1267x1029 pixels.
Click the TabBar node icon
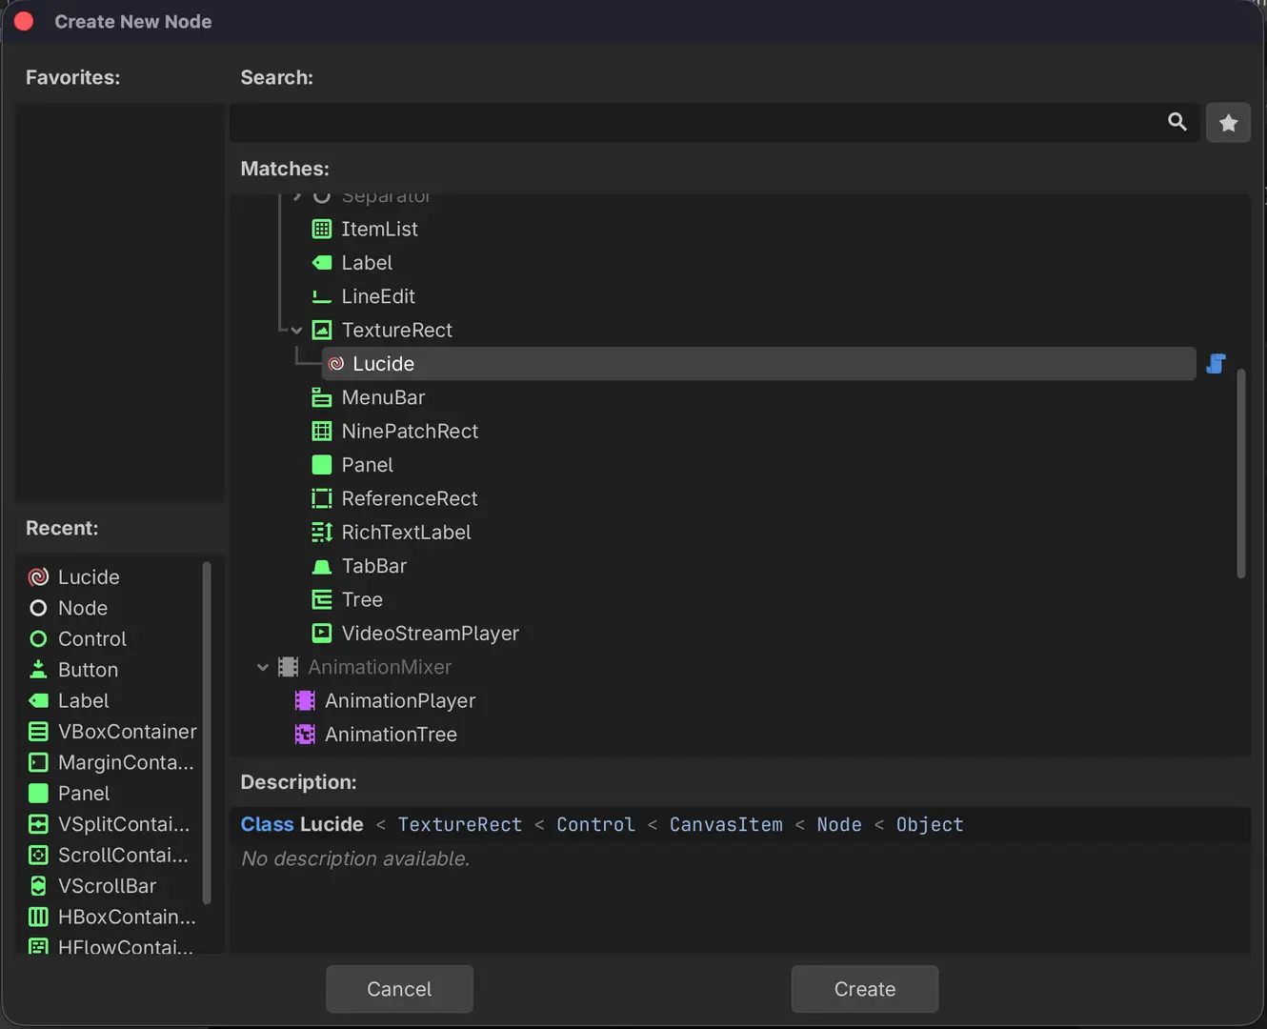[x=322, y=567]
